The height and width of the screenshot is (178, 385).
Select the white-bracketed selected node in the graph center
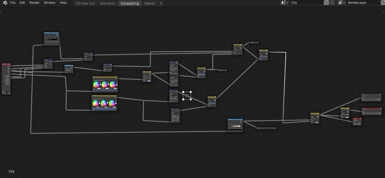pos(187,95)
